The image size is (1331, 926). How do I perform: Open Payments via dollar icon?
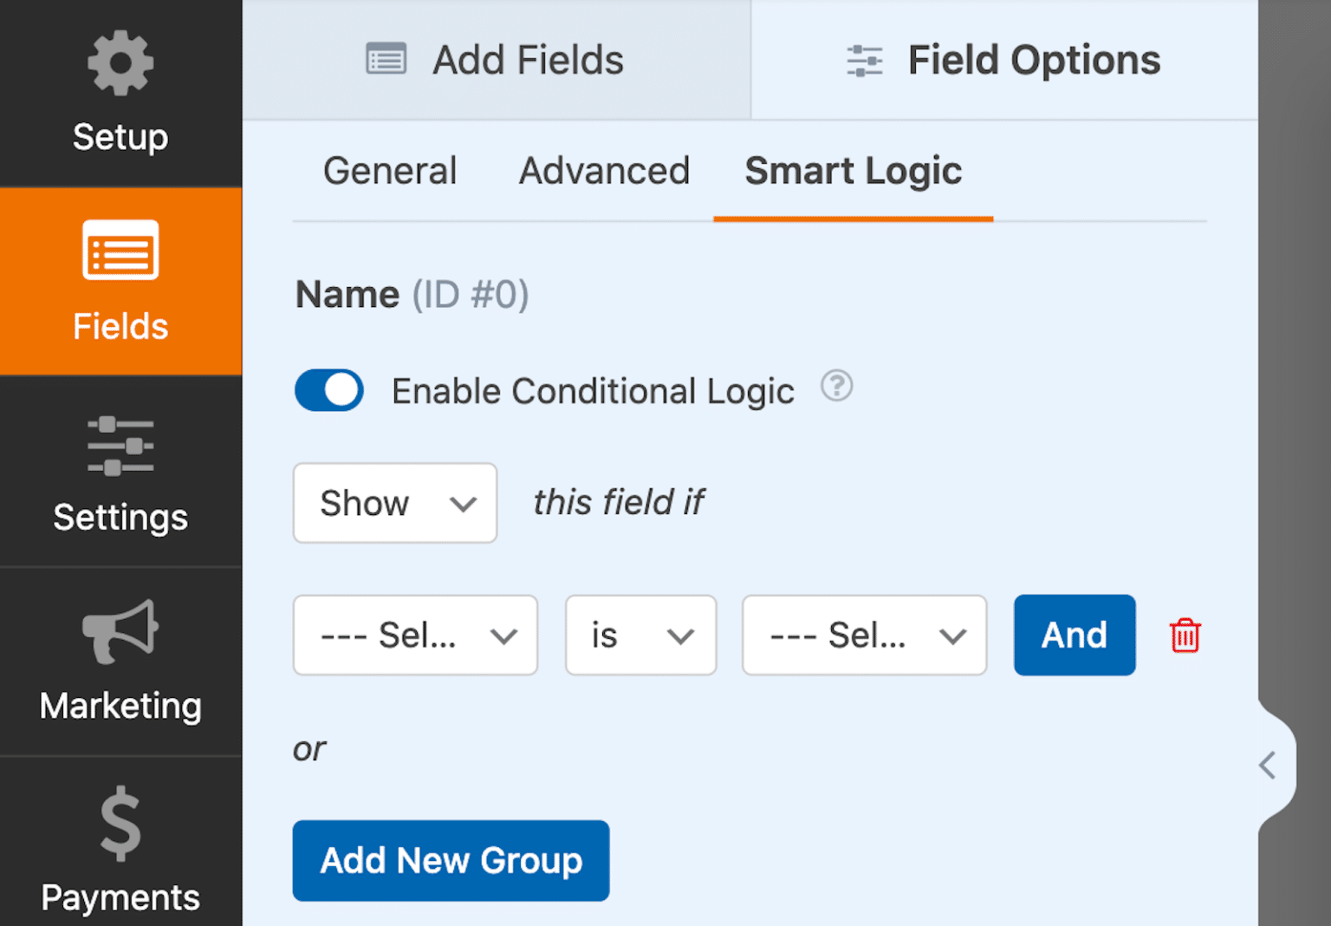(x=120, y=822)
